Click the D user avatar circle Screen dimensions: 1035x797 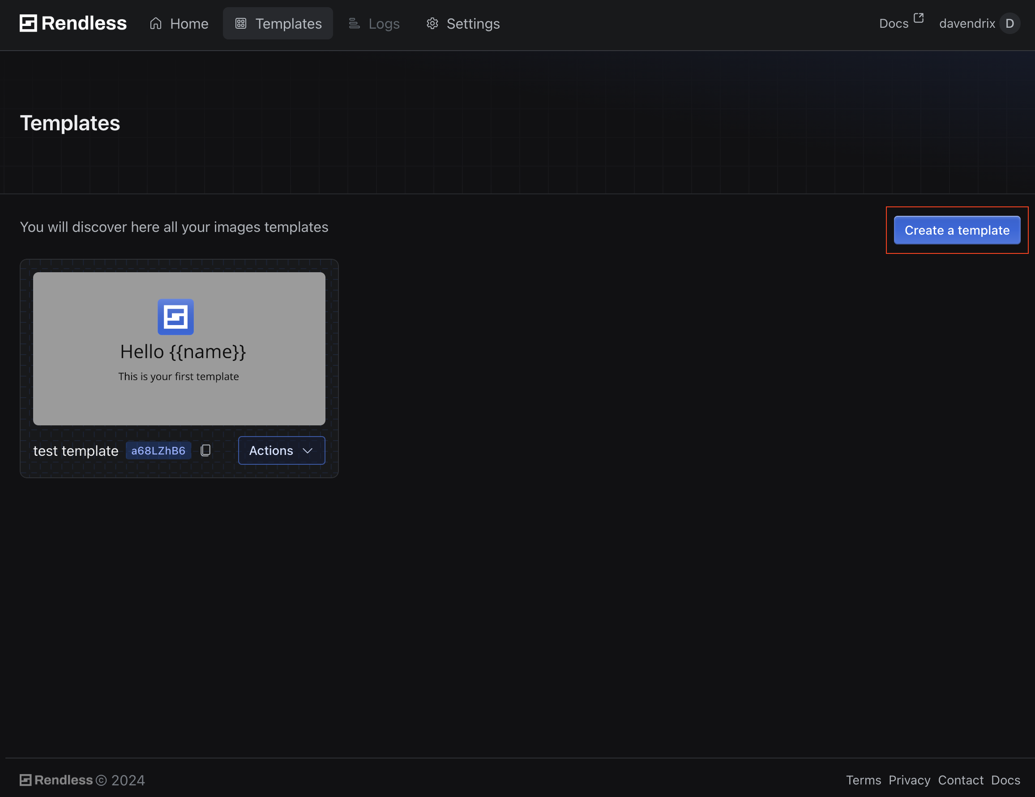[1009, 23]
